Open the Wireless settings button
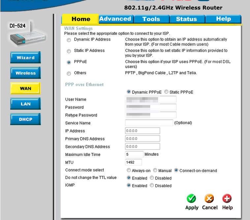This screenshot has height=220, width=250. point(25,73)
